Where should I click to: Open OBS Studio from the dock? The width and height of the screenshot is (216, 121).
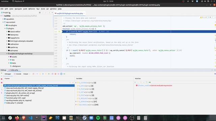click(132, 118)
